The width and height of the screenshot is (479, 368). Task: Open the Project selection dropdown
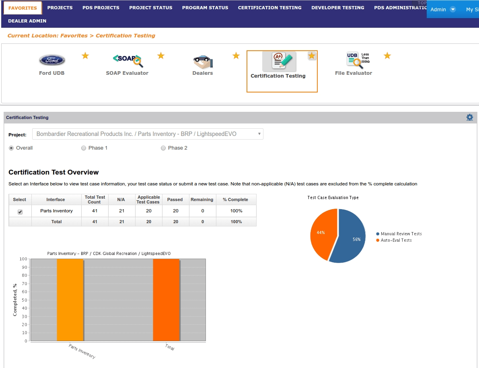tap(148, 134)
